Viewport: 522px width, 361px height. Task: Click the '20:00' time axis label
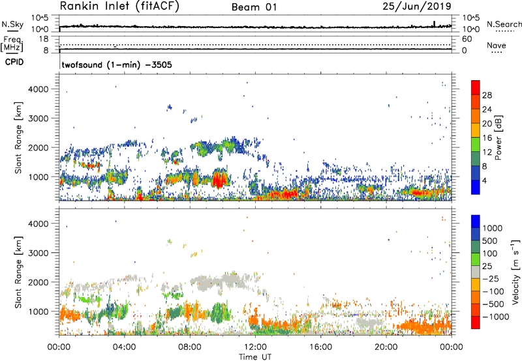click(x=386, y=347)
